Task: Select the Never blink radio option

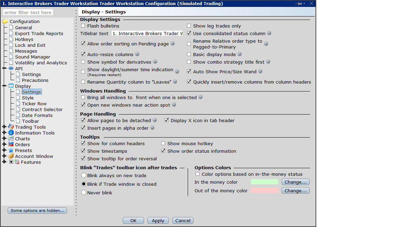Action: coord(84,192)
